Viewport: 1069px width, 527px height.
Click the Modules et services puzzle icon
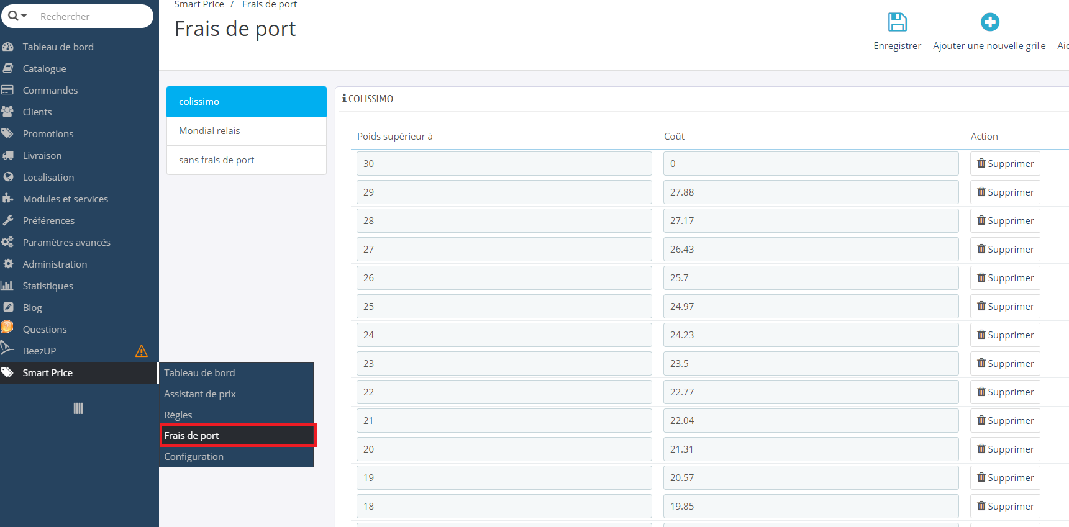pos(8,199)
